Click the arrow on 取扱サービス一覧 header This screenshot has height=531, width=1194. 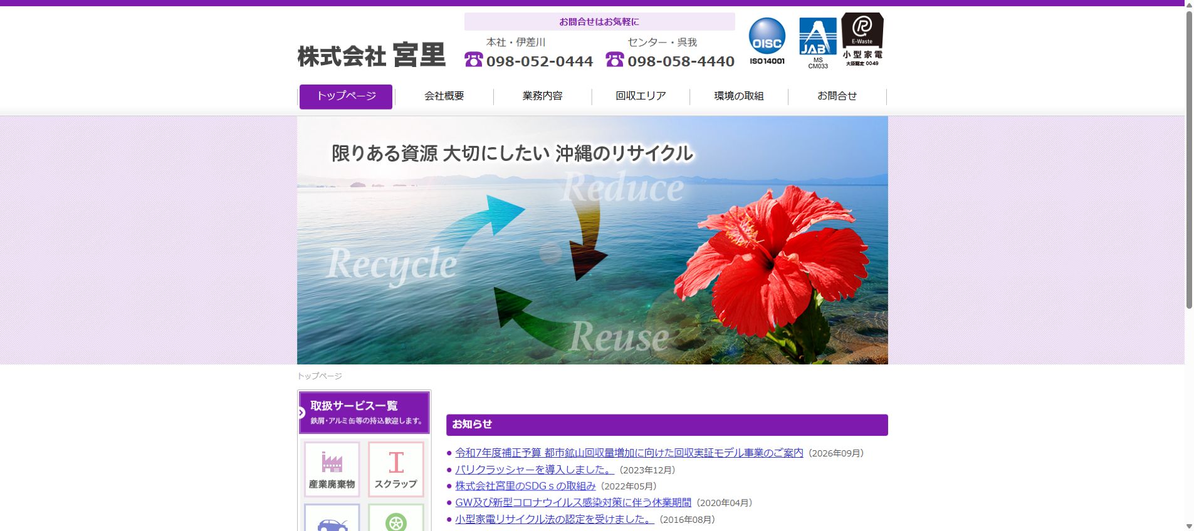(301, 413)
